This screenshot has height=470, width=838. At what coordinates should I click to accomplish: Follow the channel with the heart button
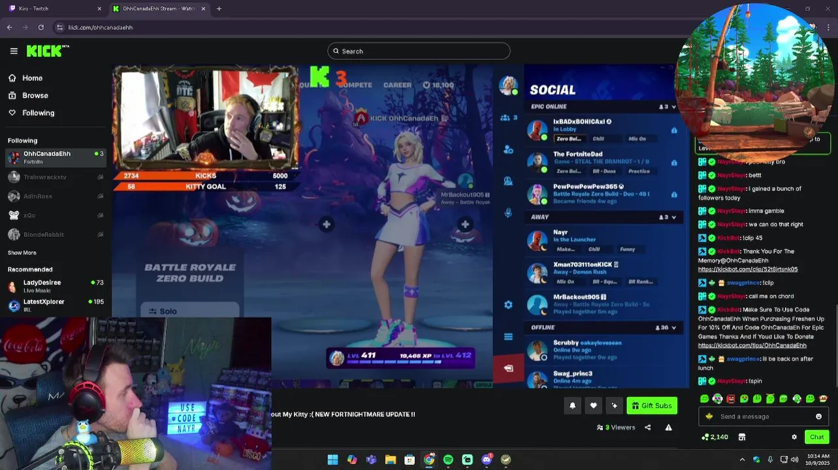coord(593,405)
